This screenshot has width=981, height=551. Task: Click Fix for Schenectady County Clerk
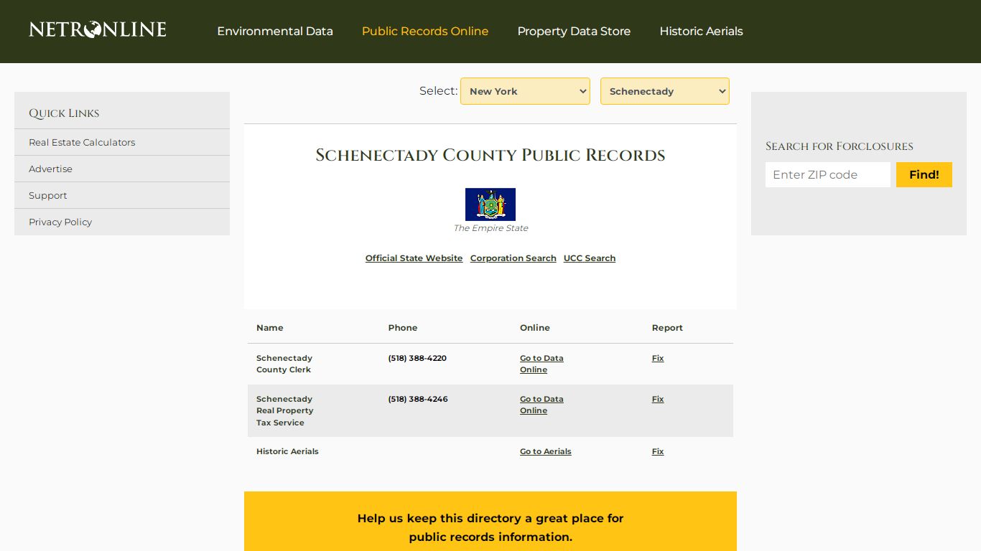pyautogui.click(x=658, y=358)
